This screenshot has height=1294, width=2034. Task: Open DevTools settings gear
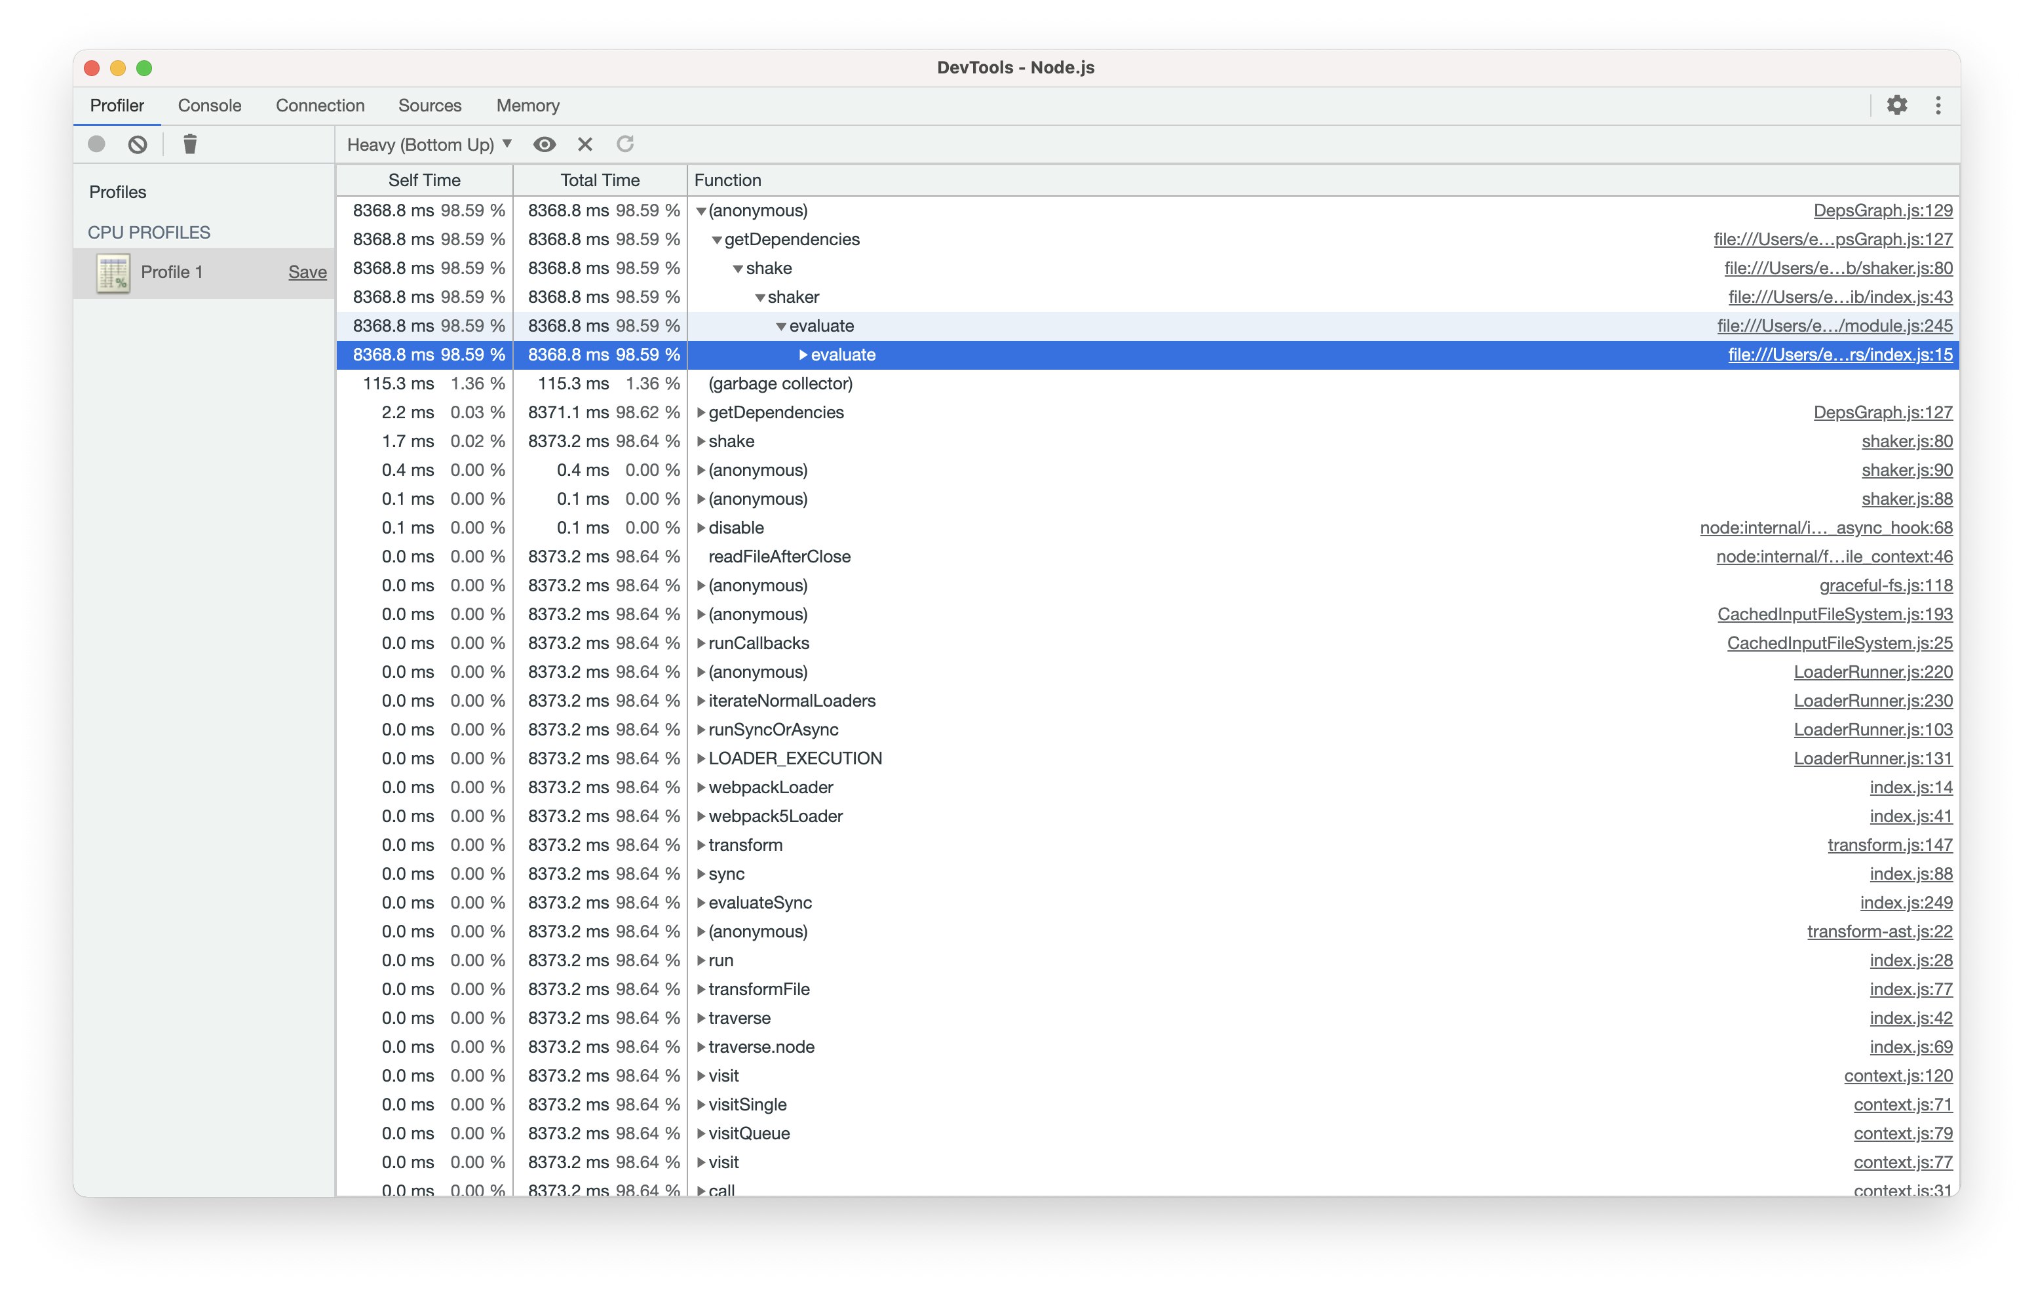tap(1897, 105)
